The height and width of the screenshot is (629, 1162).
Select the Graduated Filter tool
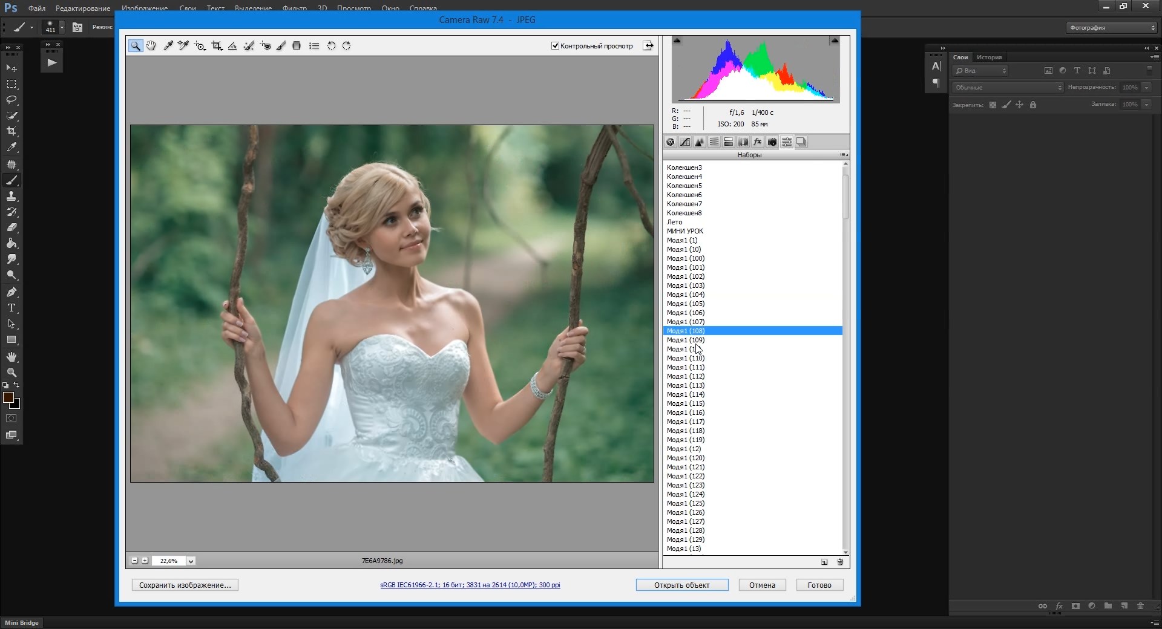(297, 46)
